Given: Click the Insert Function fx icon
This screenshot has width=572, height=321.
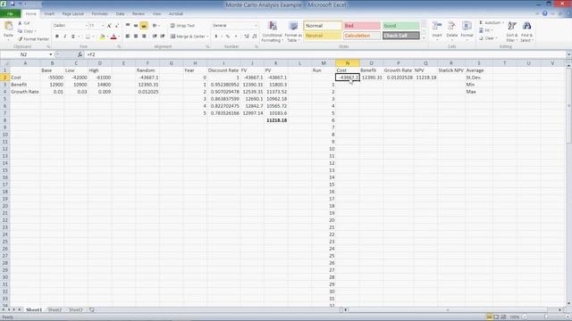Looking at the screenshot, I should tap(80, 54).
